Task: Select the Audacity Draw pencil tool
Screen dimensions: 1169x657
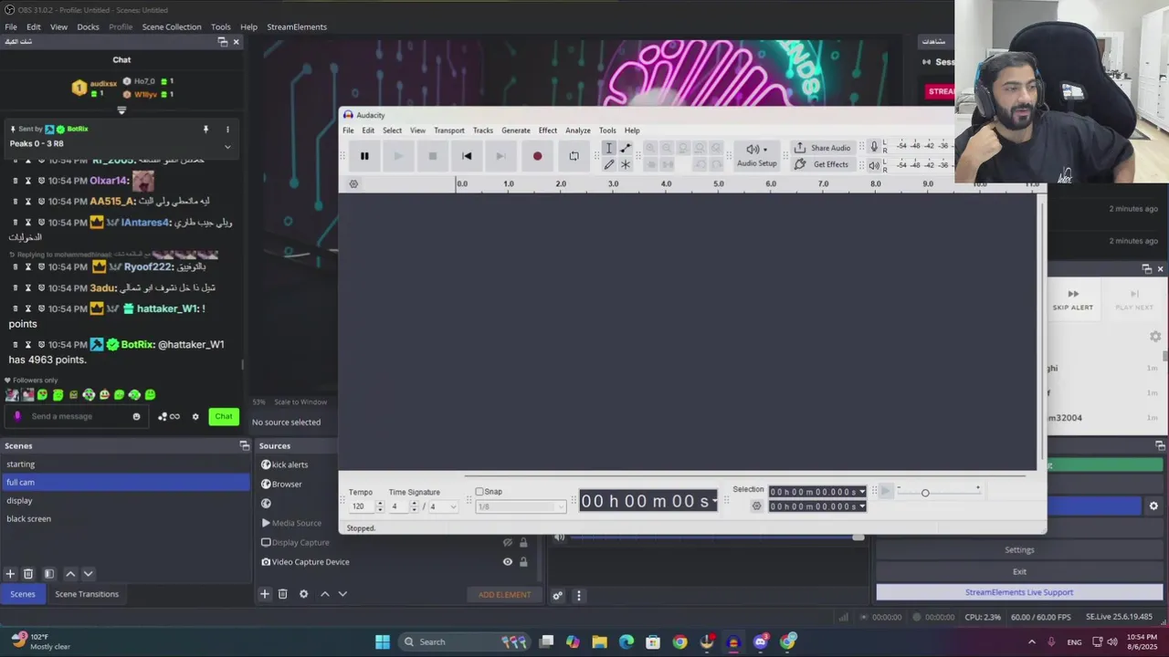Action: pyautogui.click(x=609, y=164)
